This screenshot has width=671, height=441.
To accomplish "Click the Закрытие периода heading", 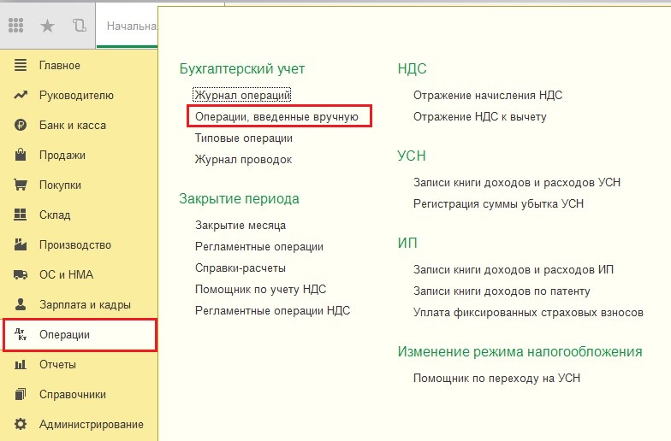I will [x=240, y=198].
